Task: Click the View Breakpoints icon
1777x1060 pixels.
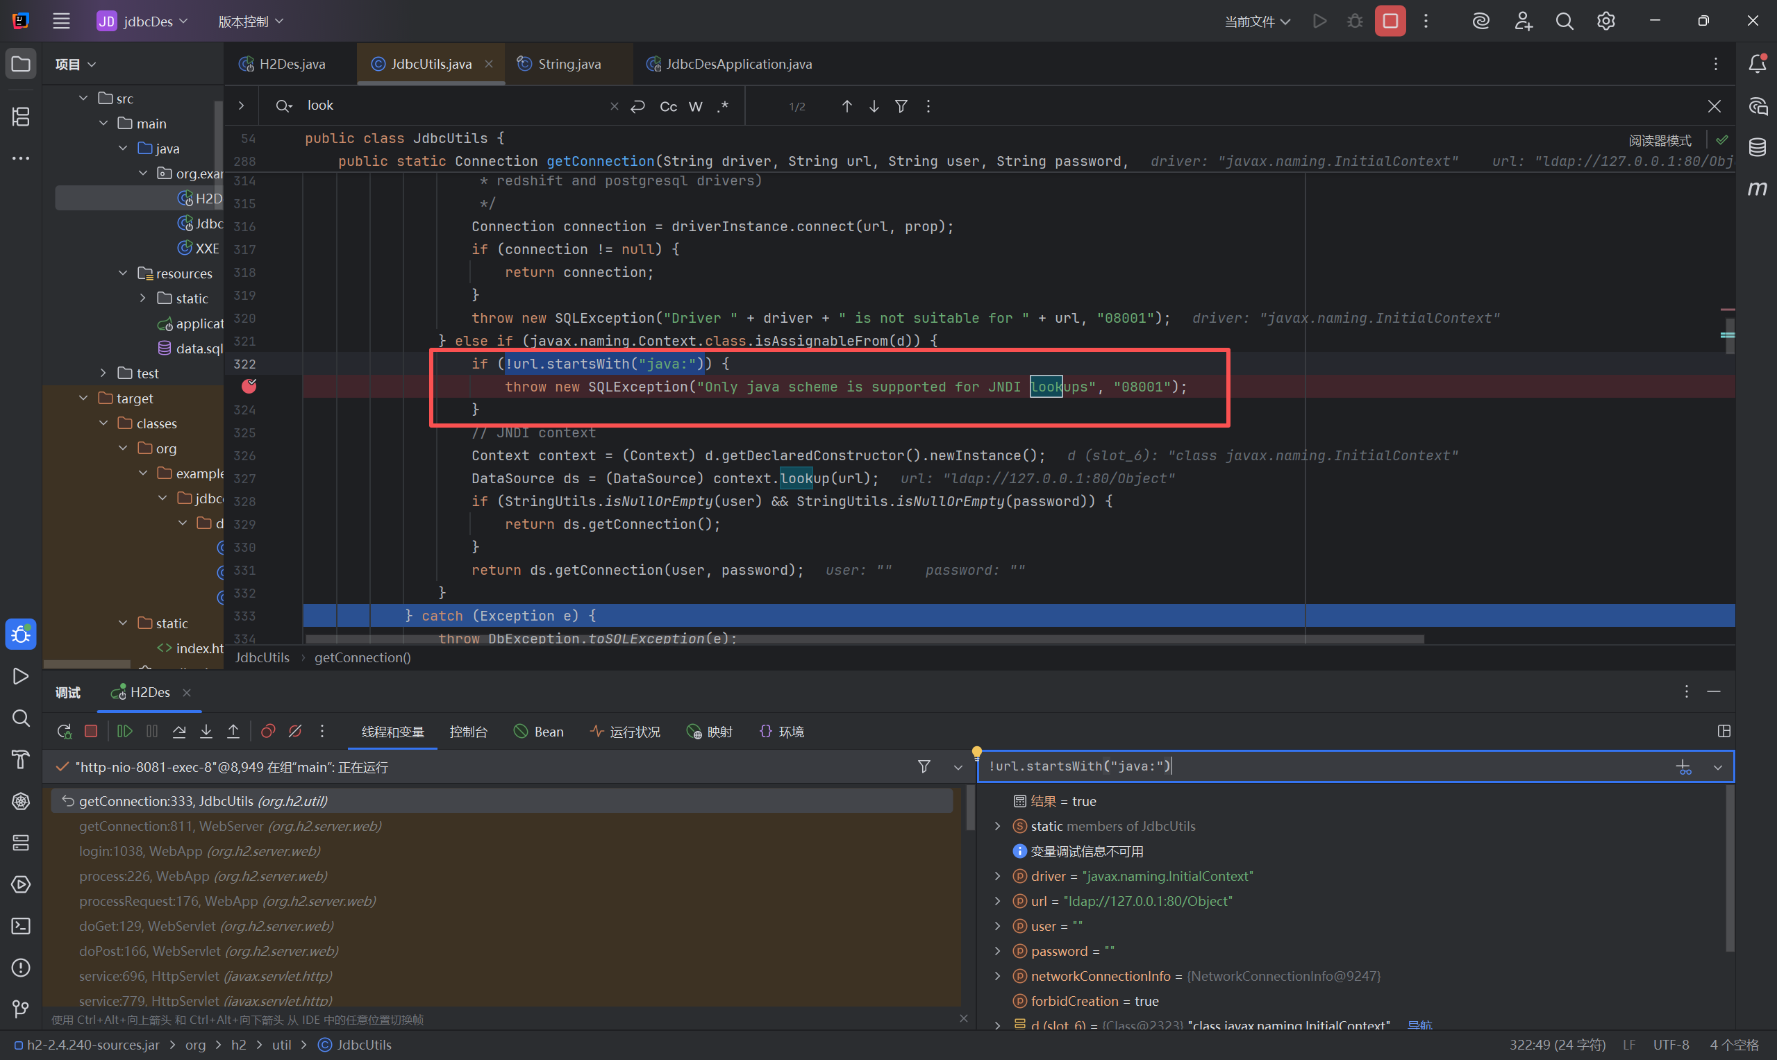Action: [268, 732]
